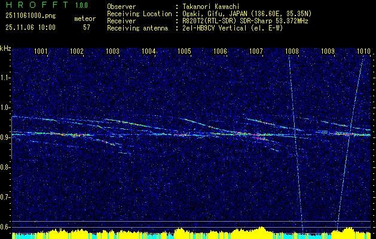Click the 1006 time marker
This screenshot has width=376, height=239.
point(220,51)
